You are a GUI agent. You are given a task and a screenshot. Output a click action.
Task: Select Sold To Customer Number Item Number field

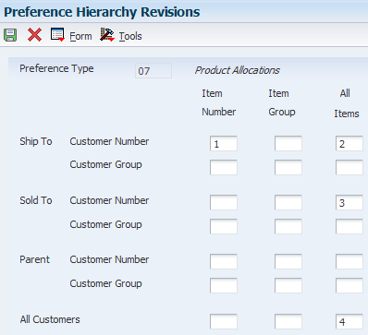coord(224,202)
